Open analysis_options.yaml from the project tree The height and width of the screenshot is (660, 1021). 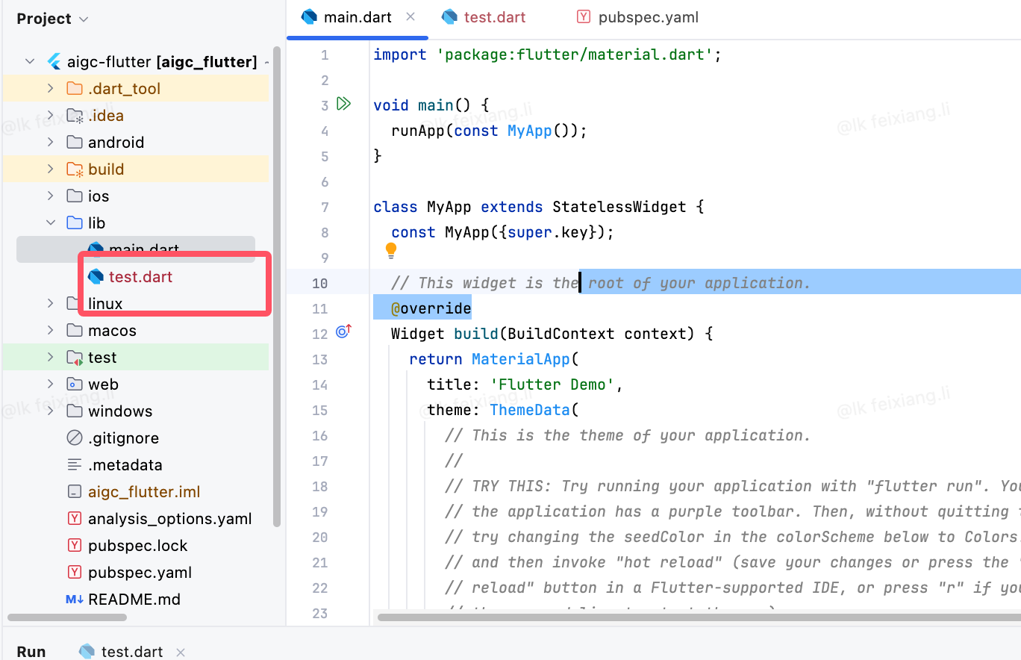point(169,518)
